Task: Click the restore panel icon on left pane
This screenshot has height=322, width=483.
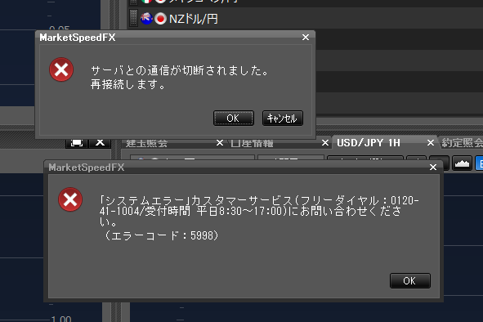Action: [77, 143]
